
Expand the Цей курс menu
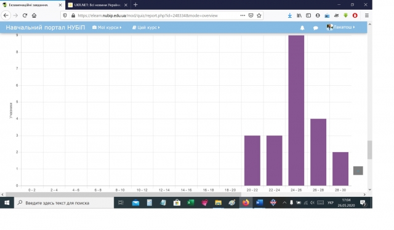click(146, 27)
